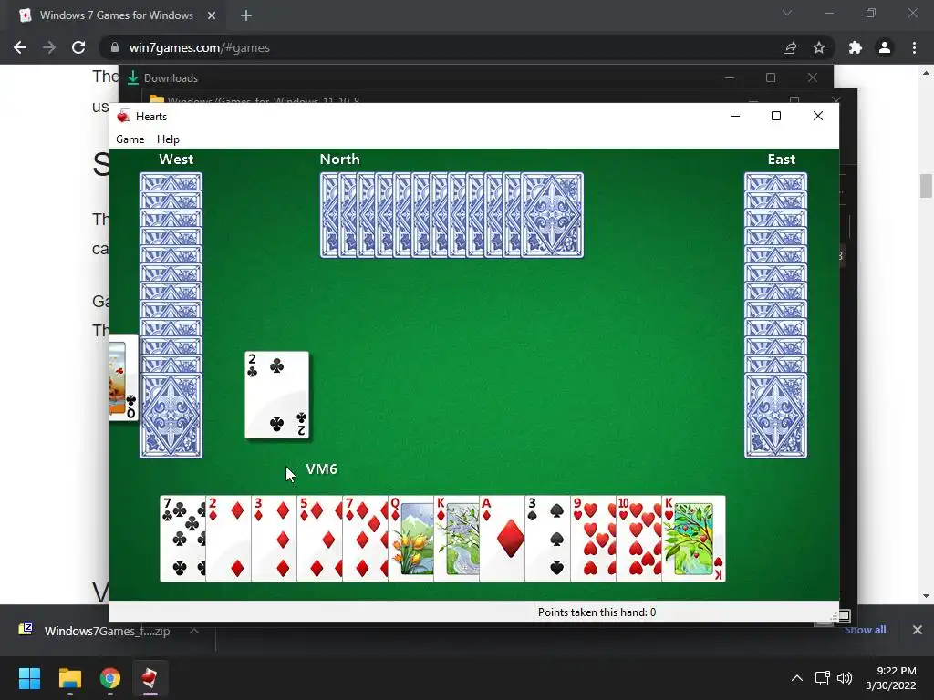Select the King of diamonds card

pos(457,539)
